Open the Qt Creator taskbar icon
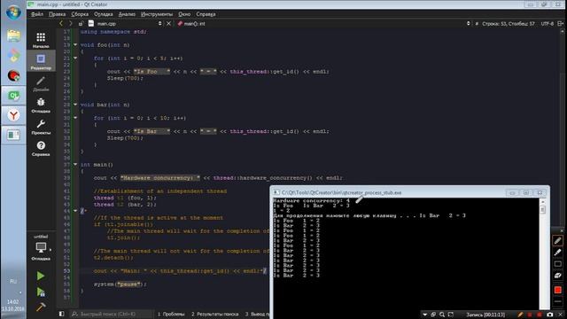Screen dimensions: 567x319 tap(13, 96)
